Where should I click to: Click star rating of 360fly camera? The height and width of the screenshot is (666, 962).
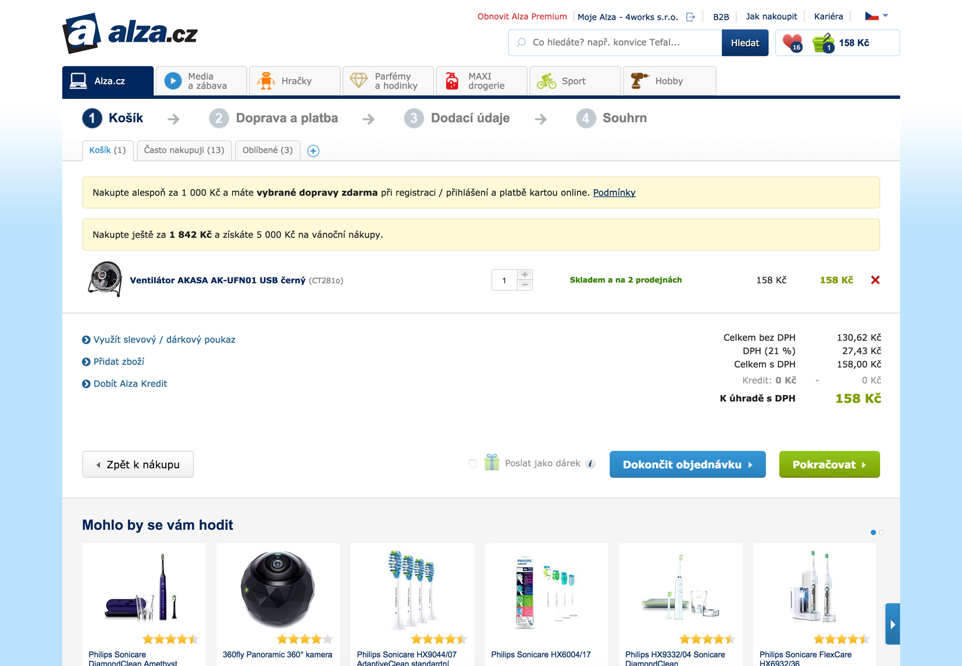[305, 639]
